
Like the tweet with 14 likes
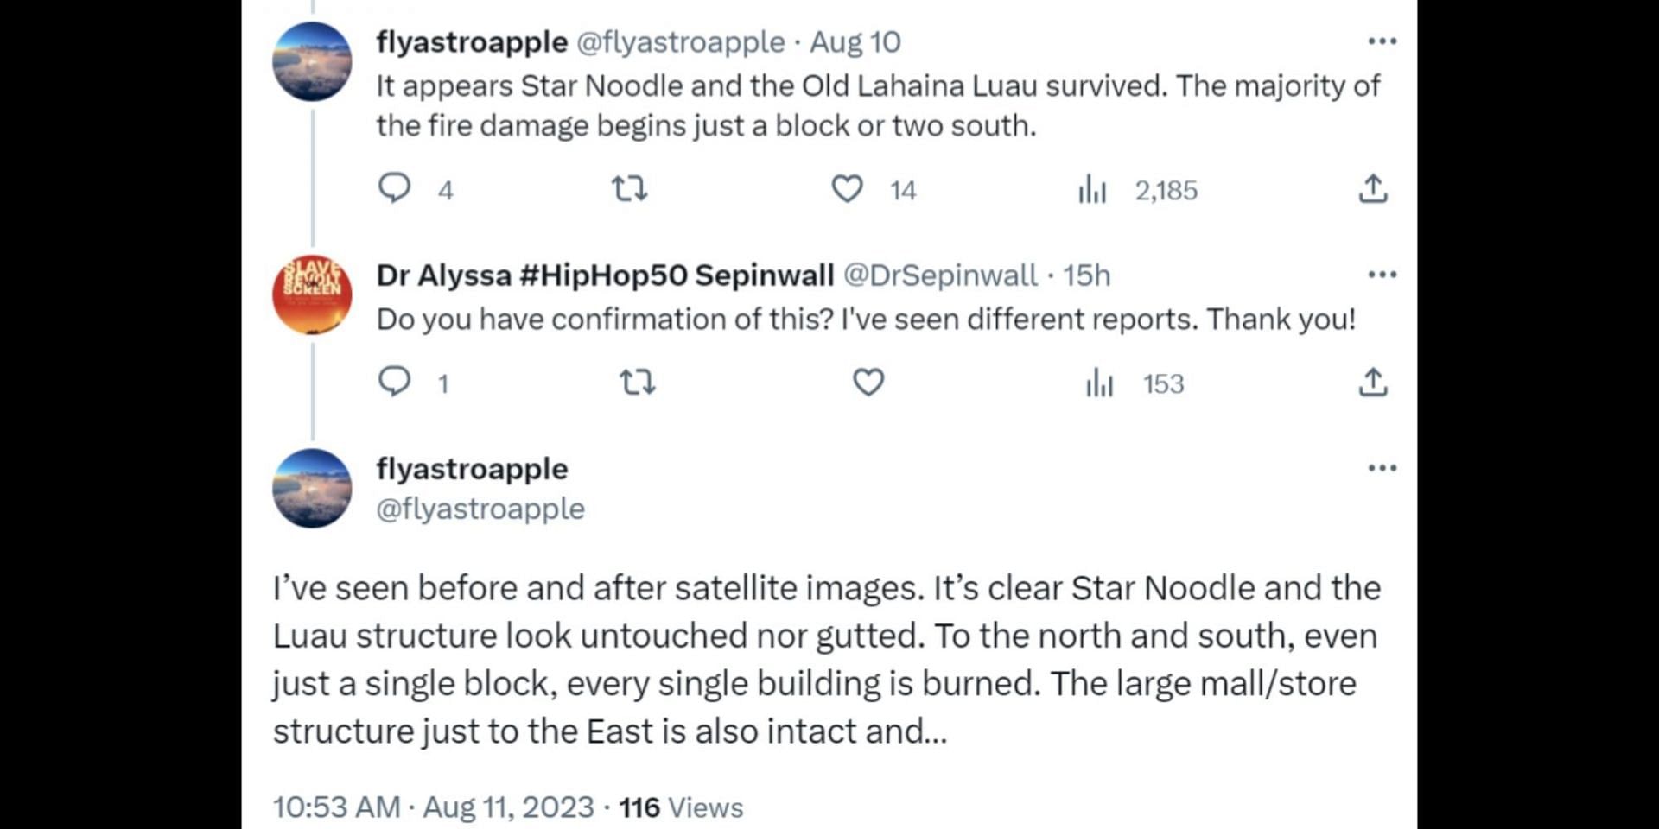pyautogui.click(x=847, y=188)
